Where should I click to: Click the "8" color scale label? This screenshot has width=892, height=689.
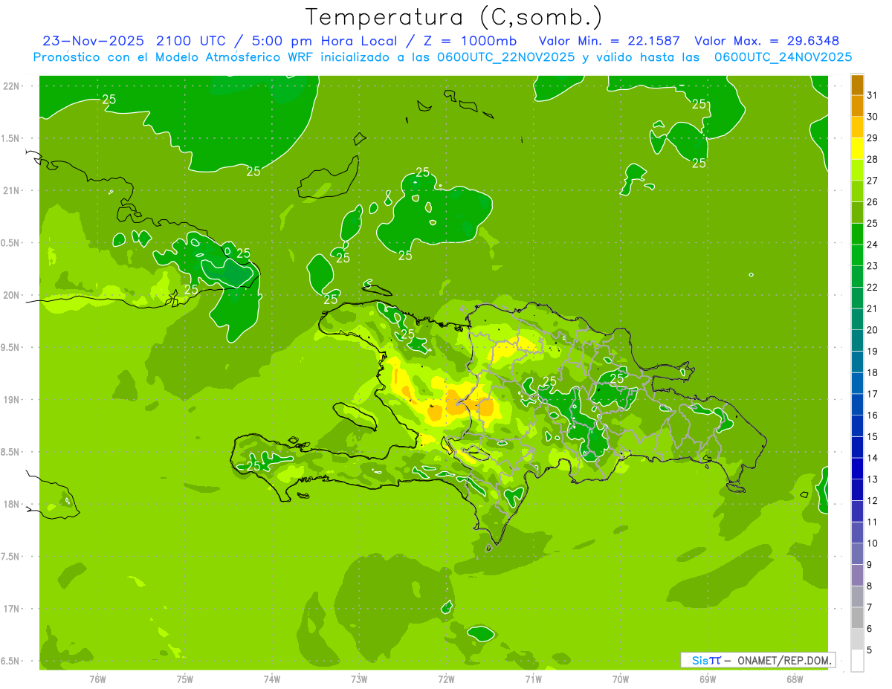tap(870, 586)
